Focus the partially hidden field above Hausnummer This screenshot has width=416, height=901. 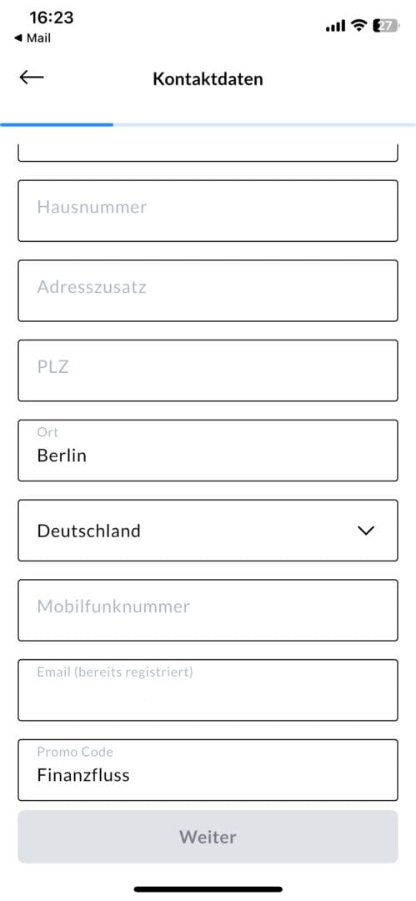click(208, 152)
